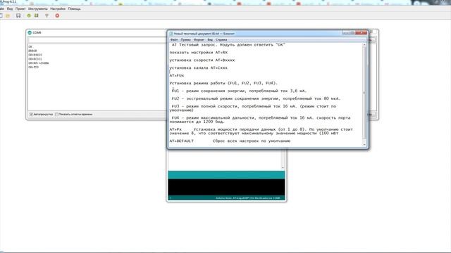The height and width of the screenshot is (253, 451).
Task: Click the FU4 maximum range mode line
Action: point(260,119)
